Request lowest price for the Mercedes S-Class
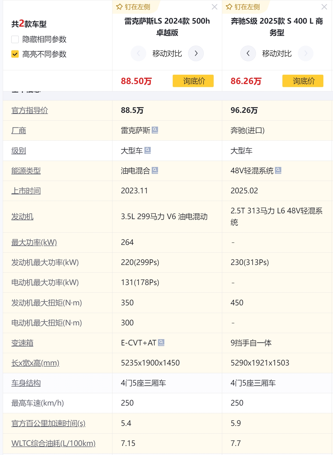The width and height of the screenshot is (333, 455). coord(303,81)
